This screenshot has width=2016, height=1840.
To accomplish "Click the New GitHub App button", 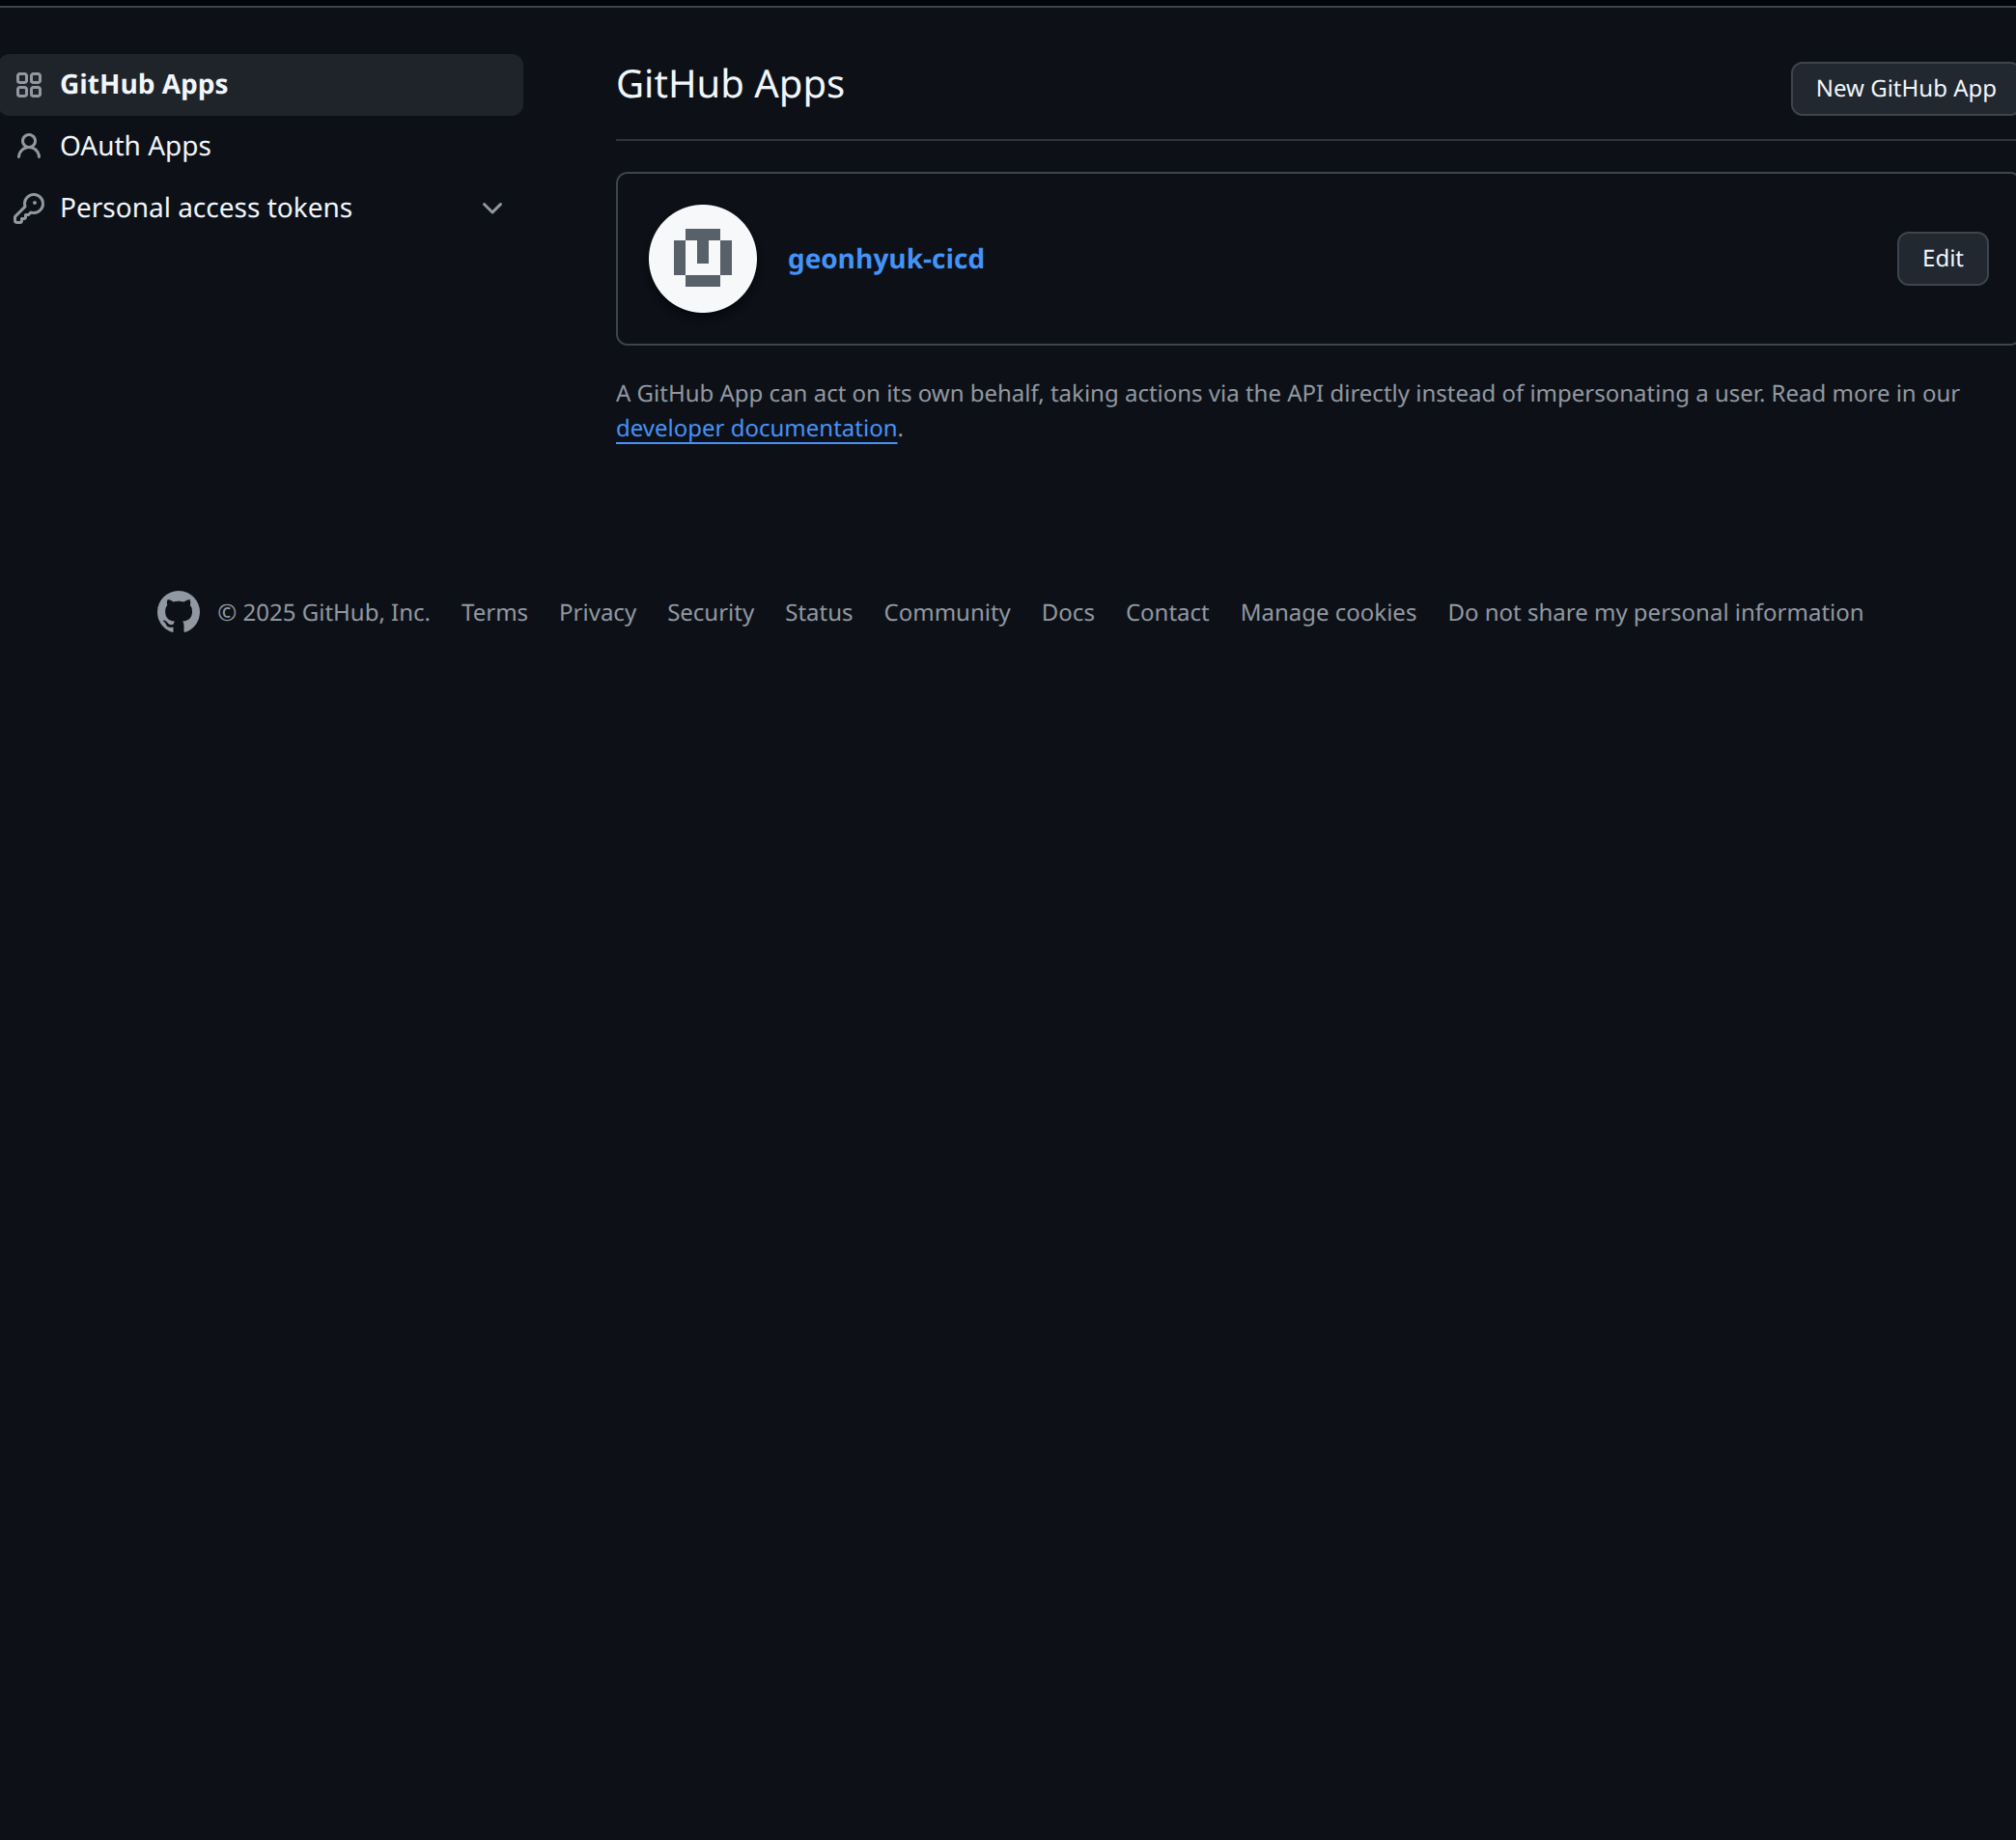I will (x=1904, y=89).
